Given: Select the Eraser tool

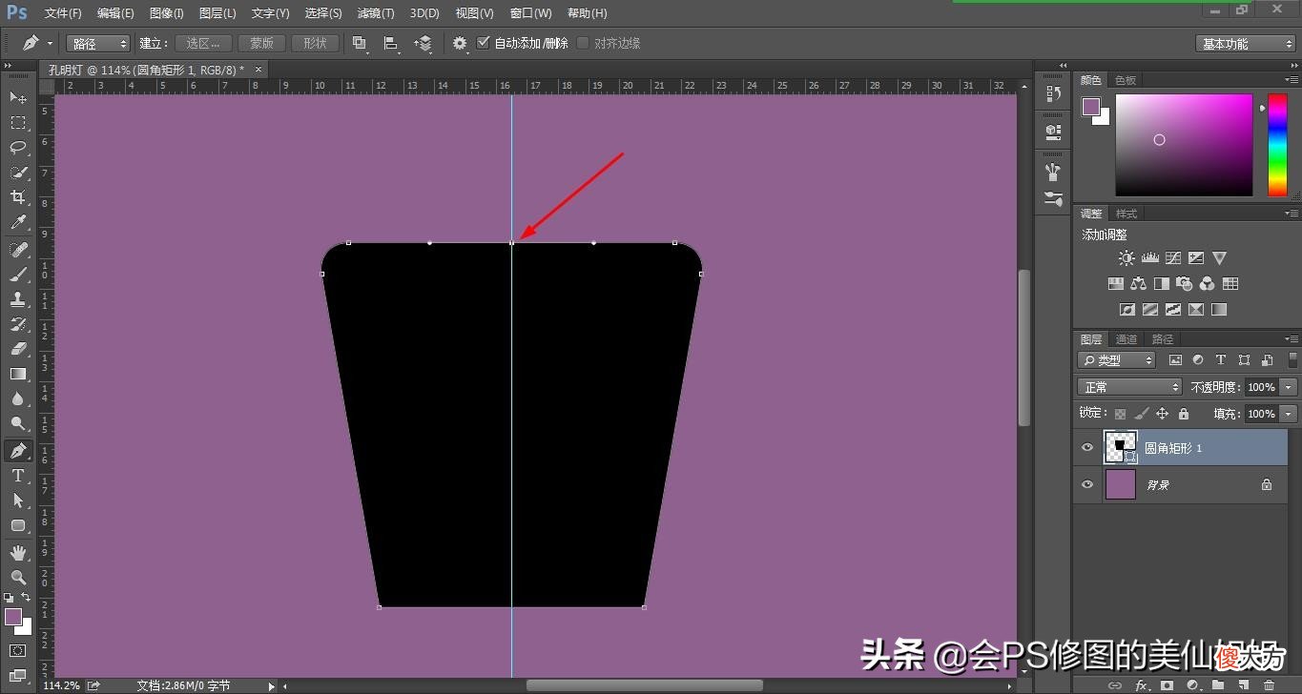Looking at the screenshot, I should pos(18,349).
